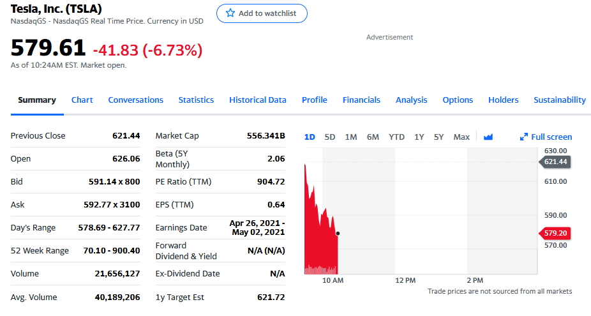Image resolution: width=591 pixels, height=316 pixels.
Task: Open the Statistics tab
Action: pos(196,100)
